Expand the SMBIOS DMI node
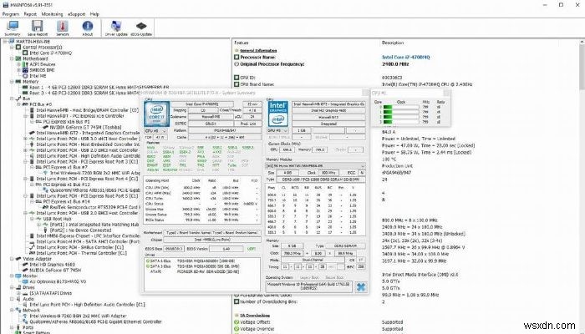The image size is (585, 334). click(x=18, y=70)
